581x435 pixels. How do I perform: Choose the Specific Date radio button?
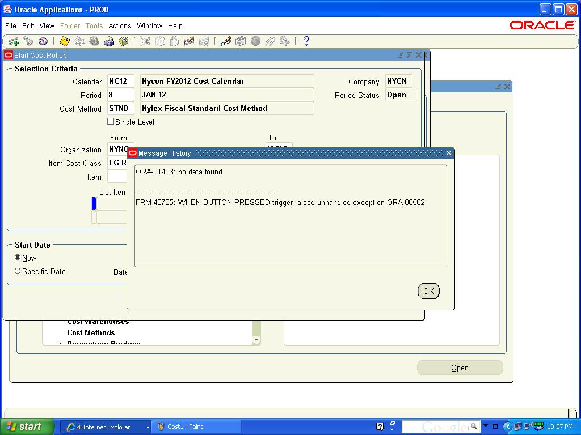point(18,271)
